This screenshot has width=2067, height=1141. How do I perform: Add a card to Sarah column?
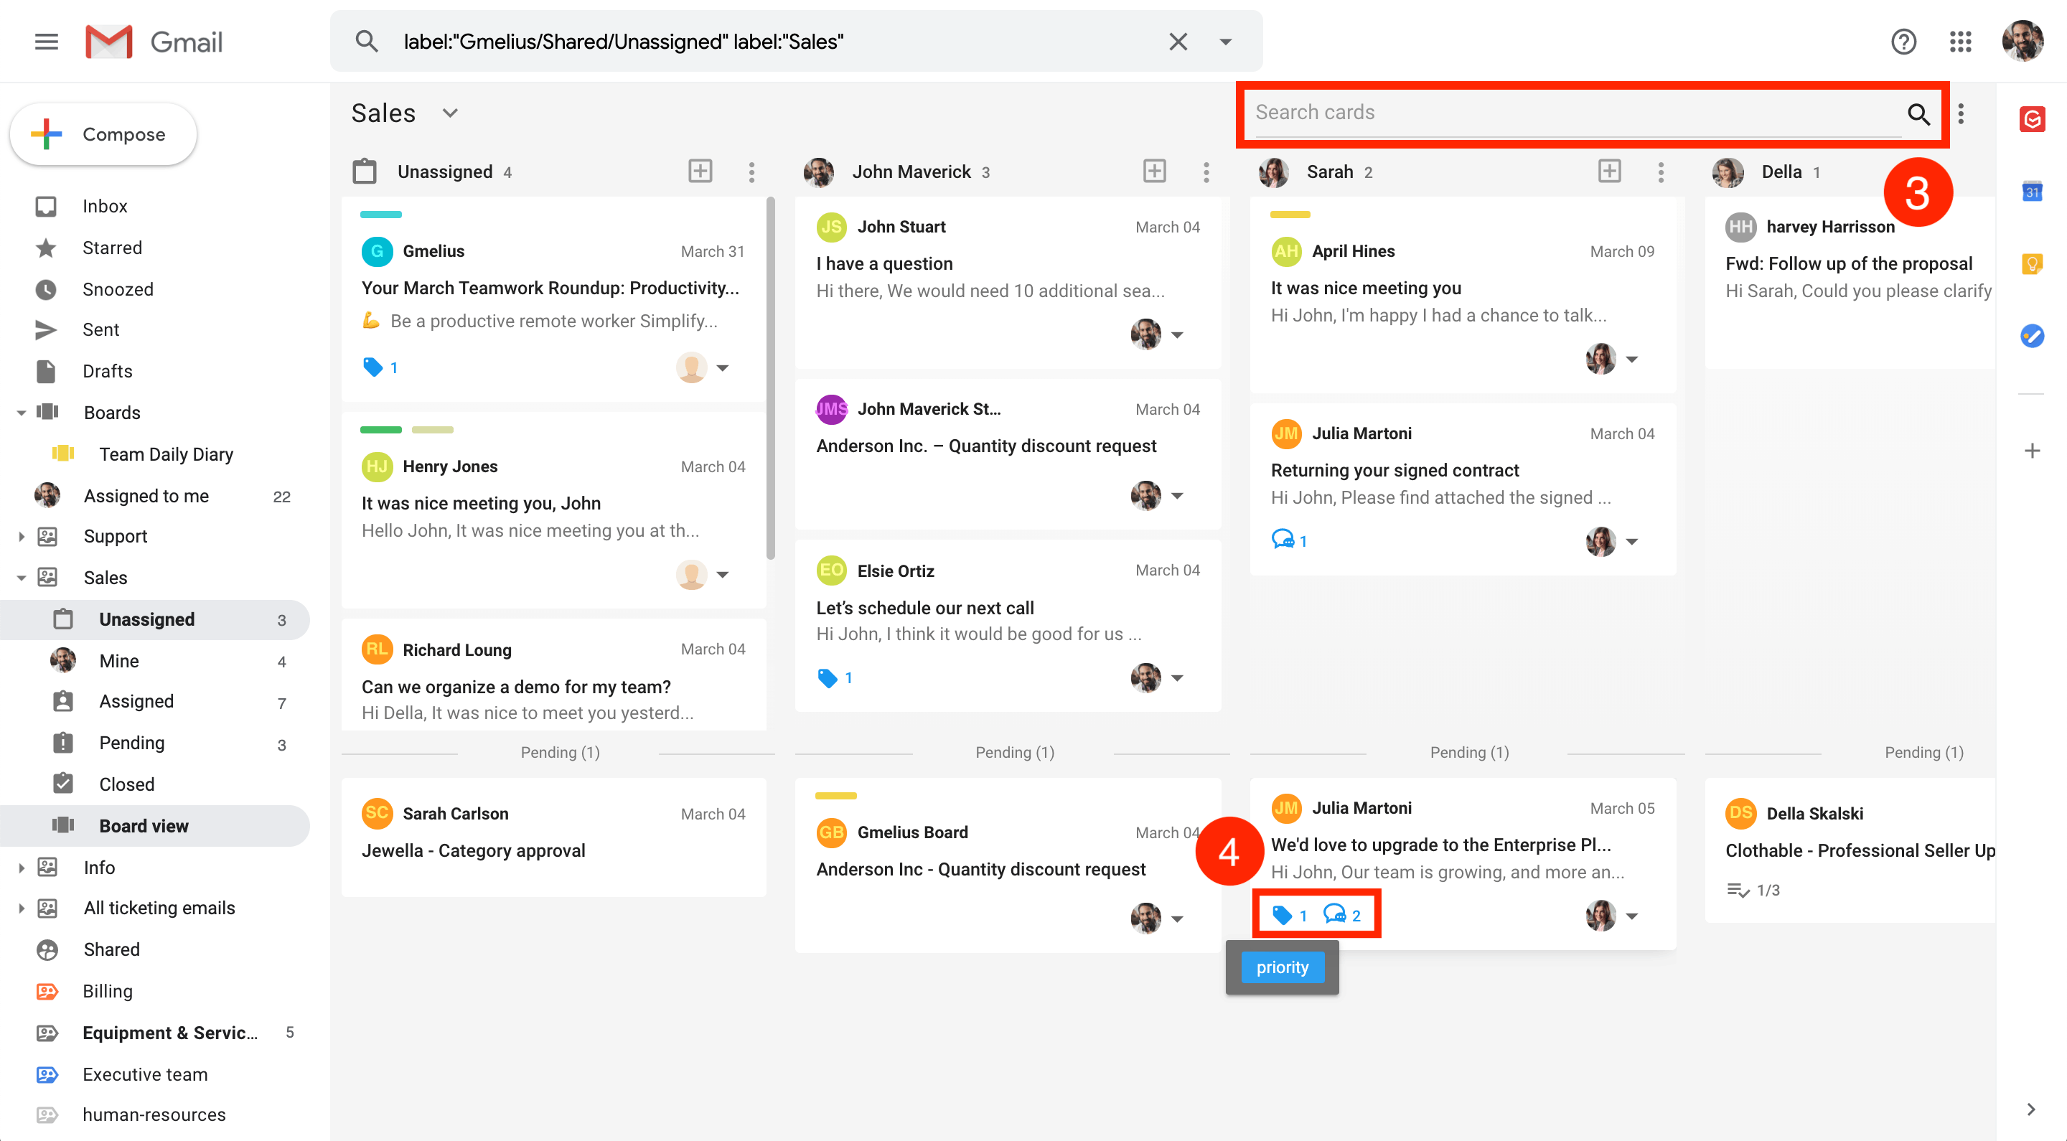1609,171
